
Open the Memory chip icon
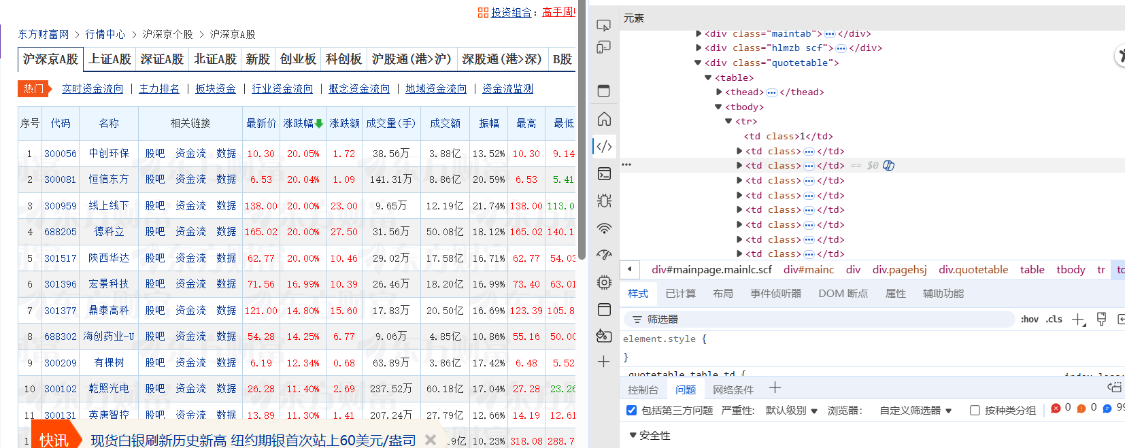coord(604,282)
